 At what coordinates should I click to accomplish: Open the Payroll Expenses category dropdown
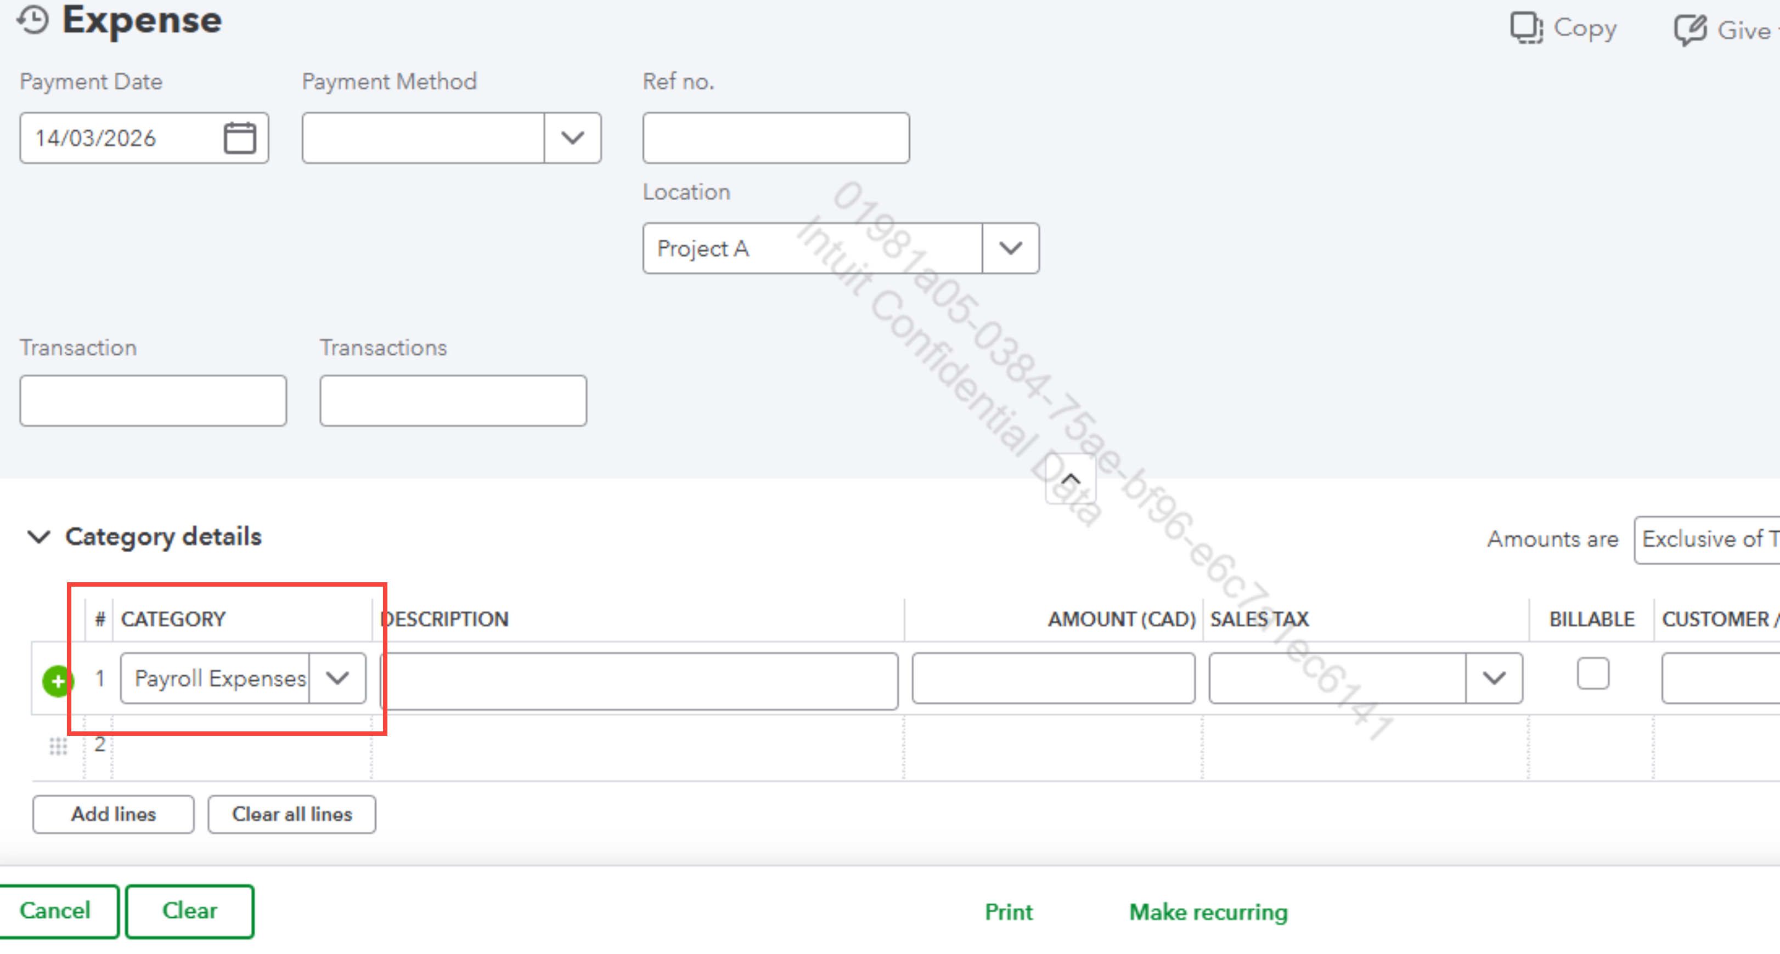pos(337,678)
